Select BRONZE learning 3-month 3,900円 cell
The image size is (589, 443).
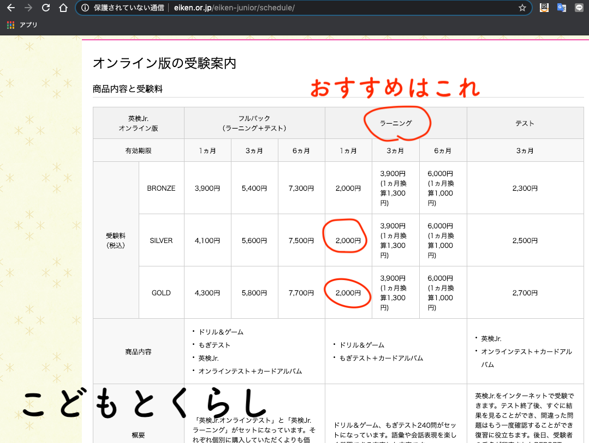pos(396,189)
